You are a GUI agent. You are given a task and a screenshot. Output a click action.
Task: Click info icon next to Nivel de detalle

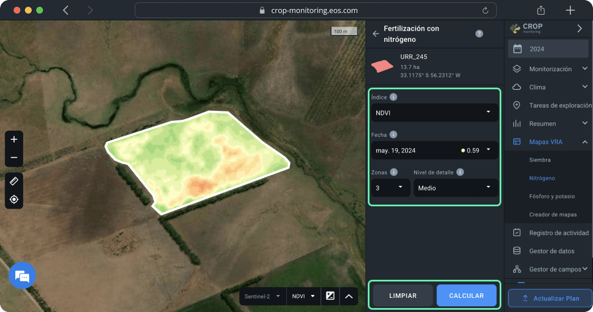tap(460, 172)
